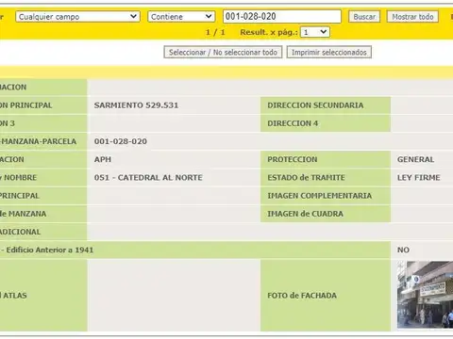453x339 pixels.
Task: Click the 'DIRECCION 4' label
Action: (x=293, y=123)
